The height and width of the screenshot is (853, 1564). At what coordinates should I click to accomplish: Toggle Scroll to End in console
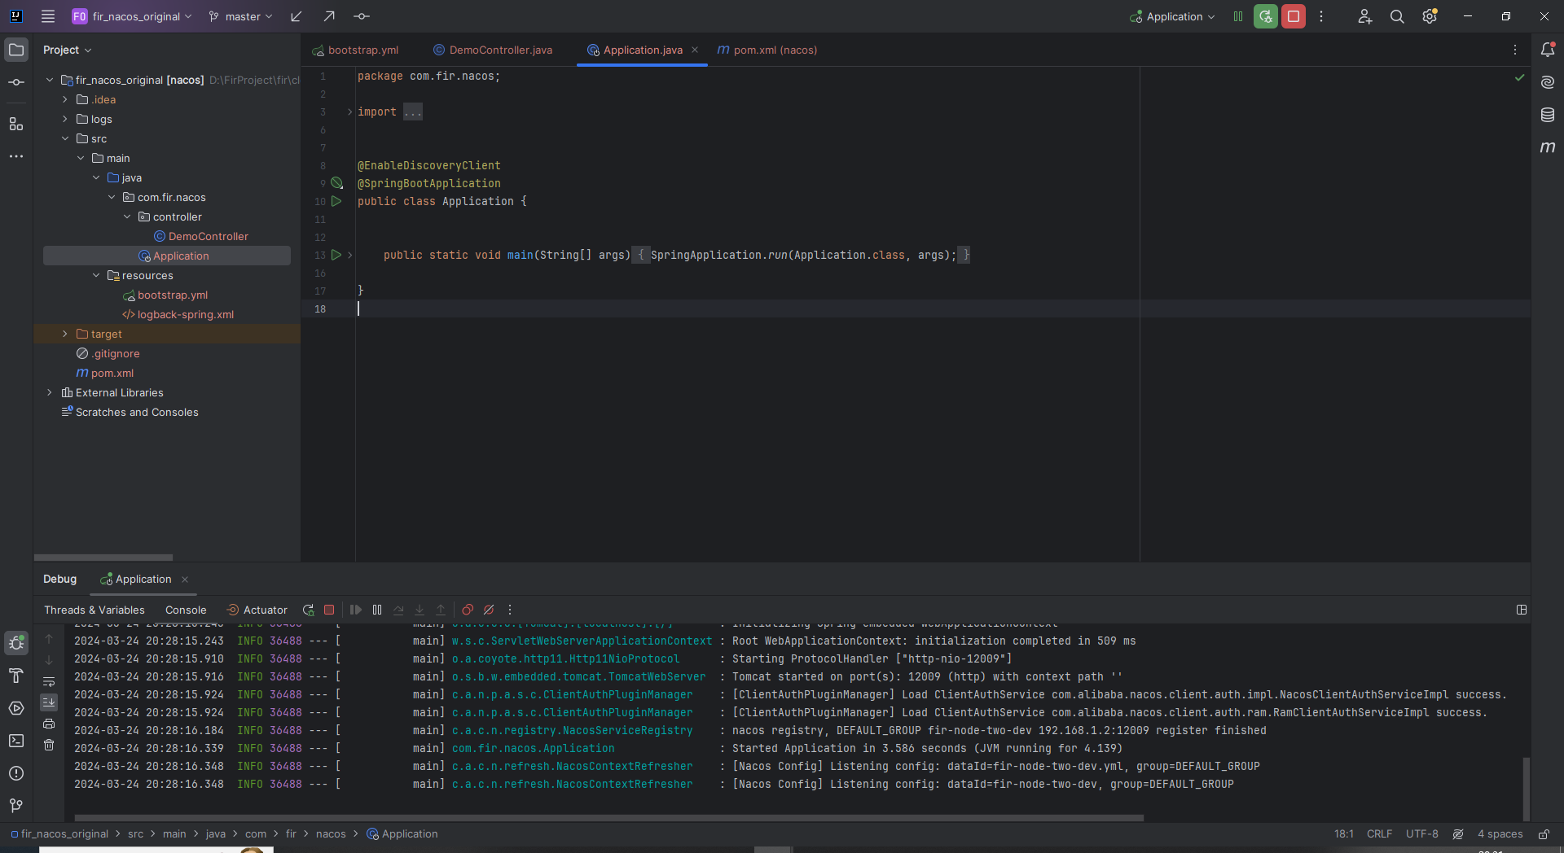click(49, 702)
